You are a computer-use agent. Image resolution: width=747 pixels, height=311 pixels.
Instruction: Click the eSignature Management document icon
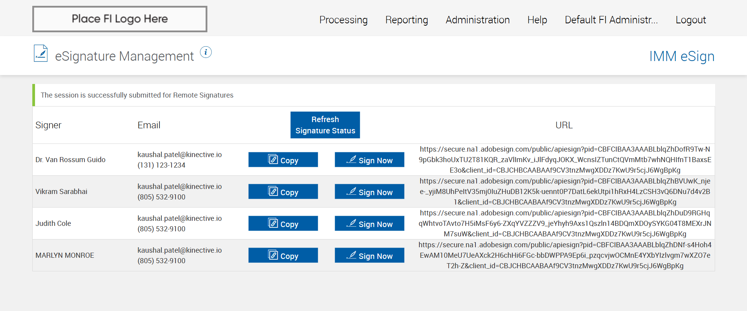pos(40,54)
